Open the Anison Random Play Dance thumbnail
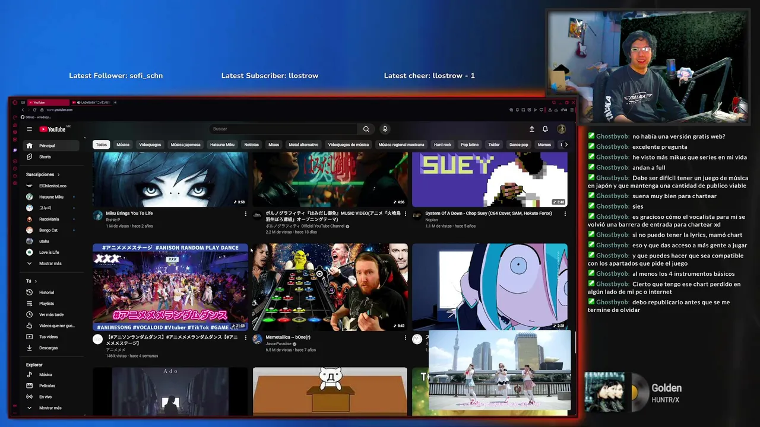 [170, 286]
